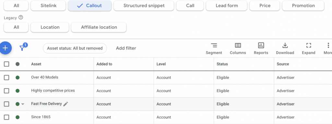Viewport: 332px width, 124px height.
Task: Select the Callout tab
Action: pyautogui.click(x=90, y=6)
